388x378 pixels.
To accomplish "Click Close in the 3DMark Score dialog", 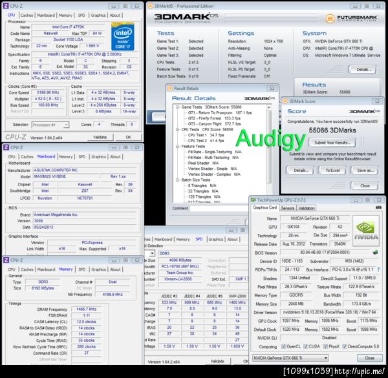I will 365,185.
